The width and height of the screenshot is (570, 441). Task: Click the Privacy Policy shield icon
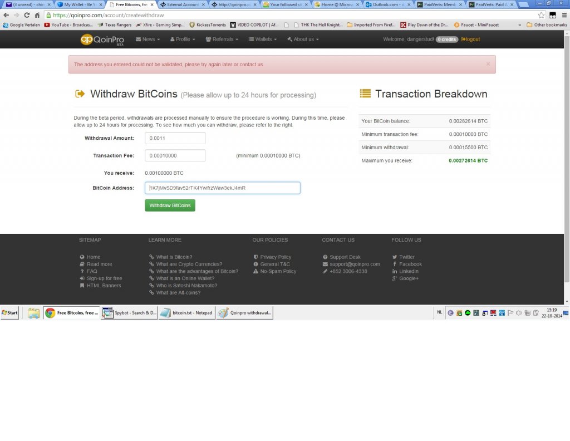click(255, 257)
